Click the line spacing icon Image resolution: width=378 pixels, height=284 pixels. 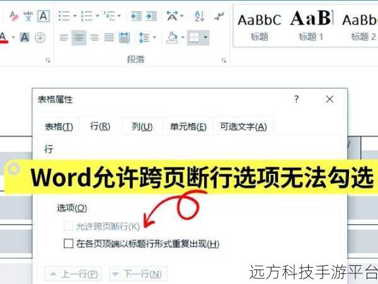(144, 38)
